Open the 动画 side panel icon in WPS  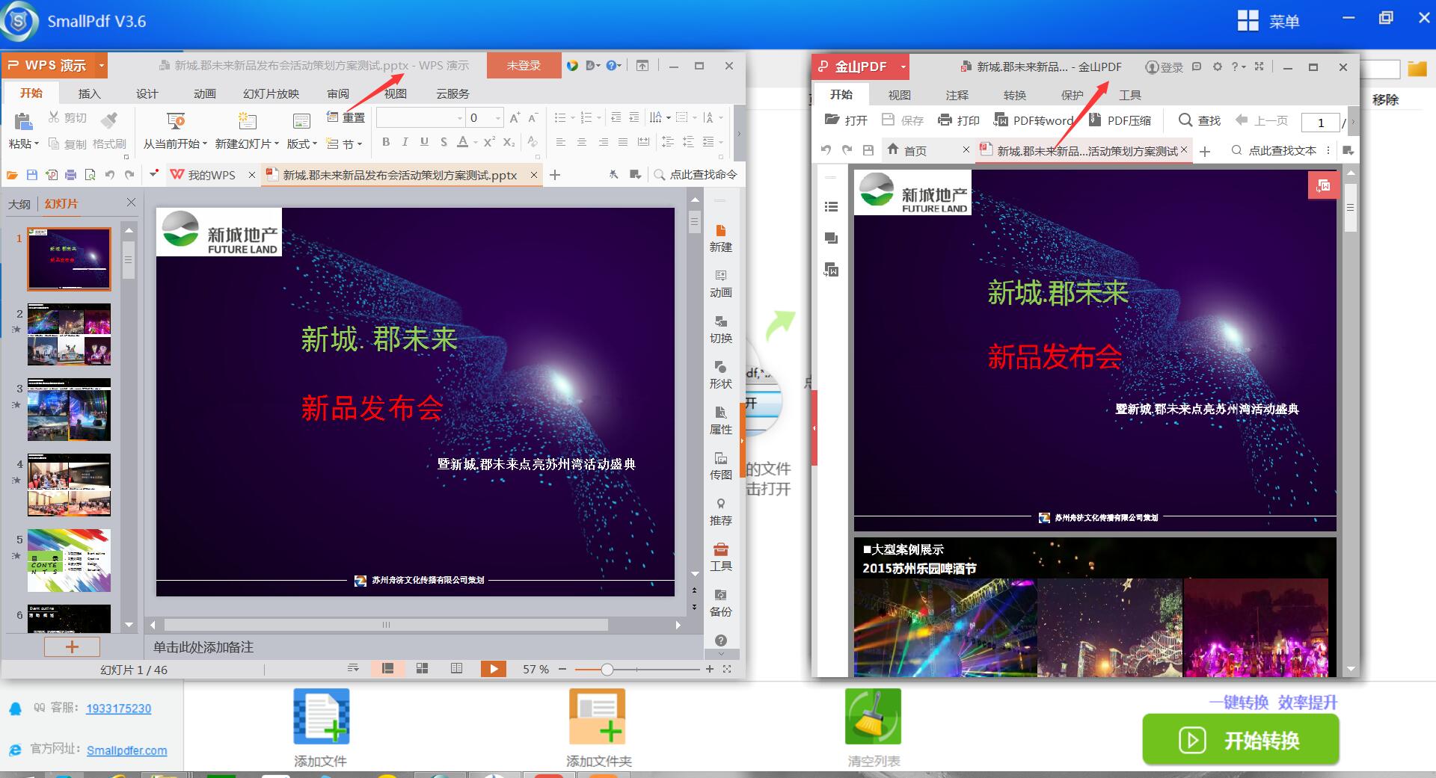(721, 276)
